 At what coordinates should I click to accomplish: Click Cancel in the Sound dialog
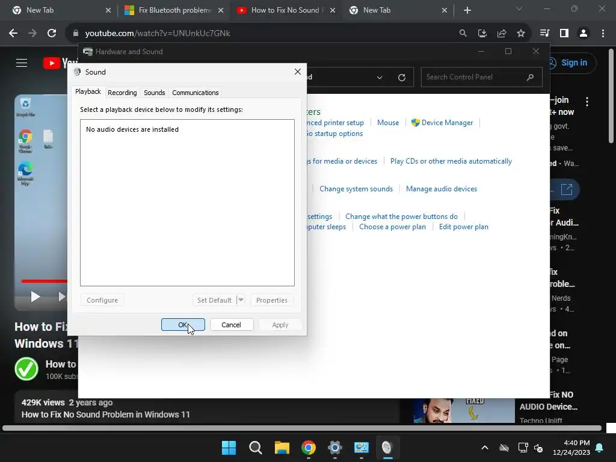(232, 325)
